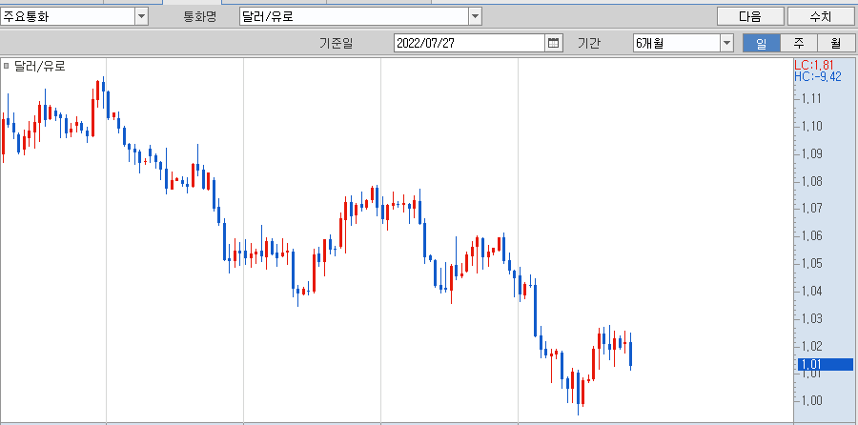The height and width of the screenshot is (425, 858).
Task: Click the 기간 label
Action: (x=588, y=43)
